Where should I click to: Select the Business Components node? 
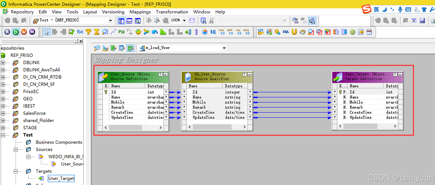point(59,142)
